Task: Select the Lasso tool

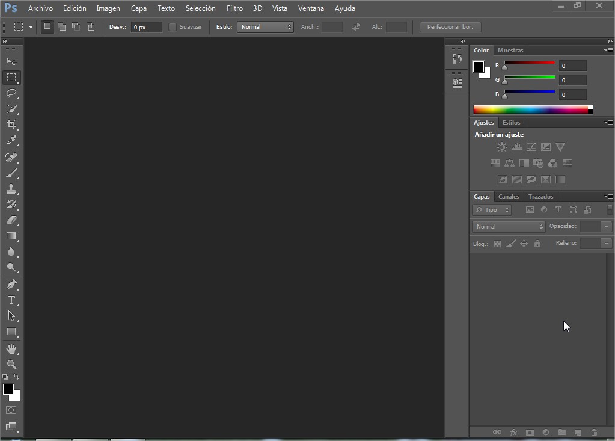Action: click(x=11, y=93)
